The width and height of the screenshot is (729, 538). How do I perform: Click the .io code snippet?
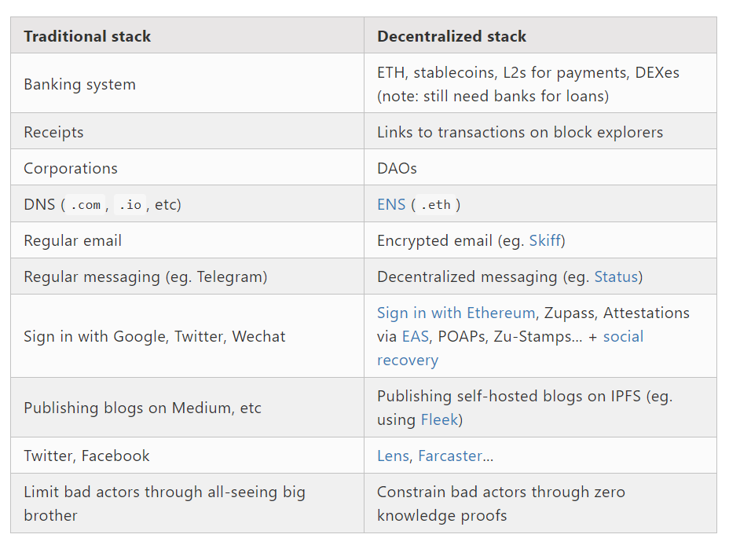coord(130,205)
